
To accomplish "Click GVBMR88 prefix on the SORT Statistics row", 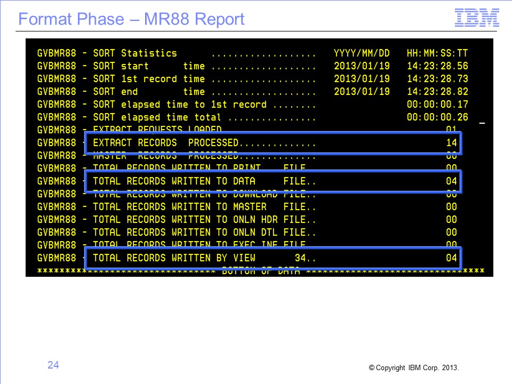I will (x=57, y=53).
